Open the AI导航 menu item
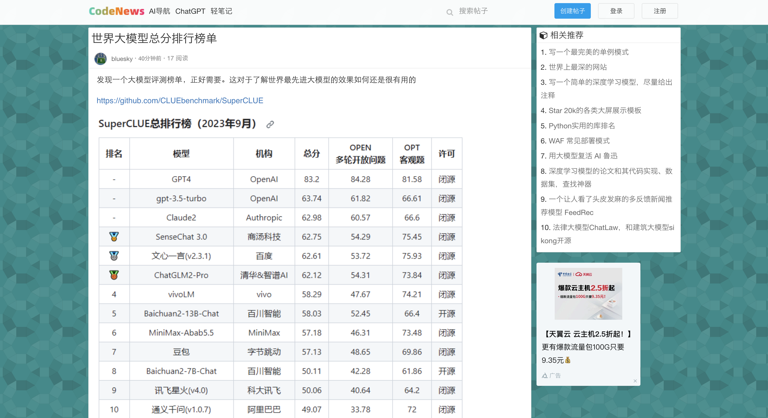The width and height of the screenshot is (768, 418). (160, 11)
